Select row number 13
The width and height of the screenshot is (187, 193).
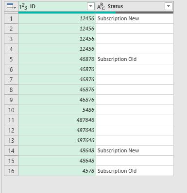11,140
